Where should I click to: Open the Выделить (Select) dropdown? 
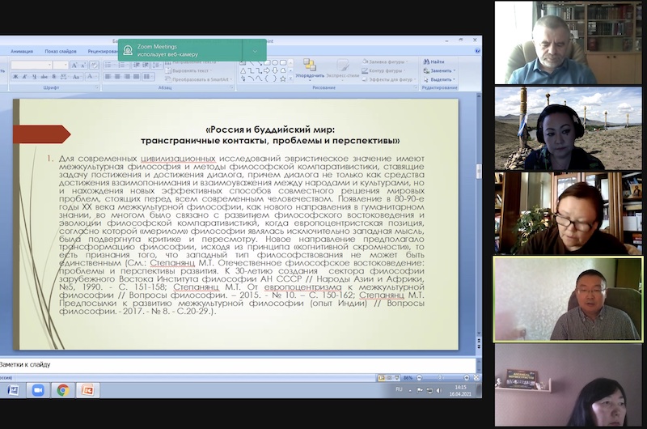click(x=441, y=79)
